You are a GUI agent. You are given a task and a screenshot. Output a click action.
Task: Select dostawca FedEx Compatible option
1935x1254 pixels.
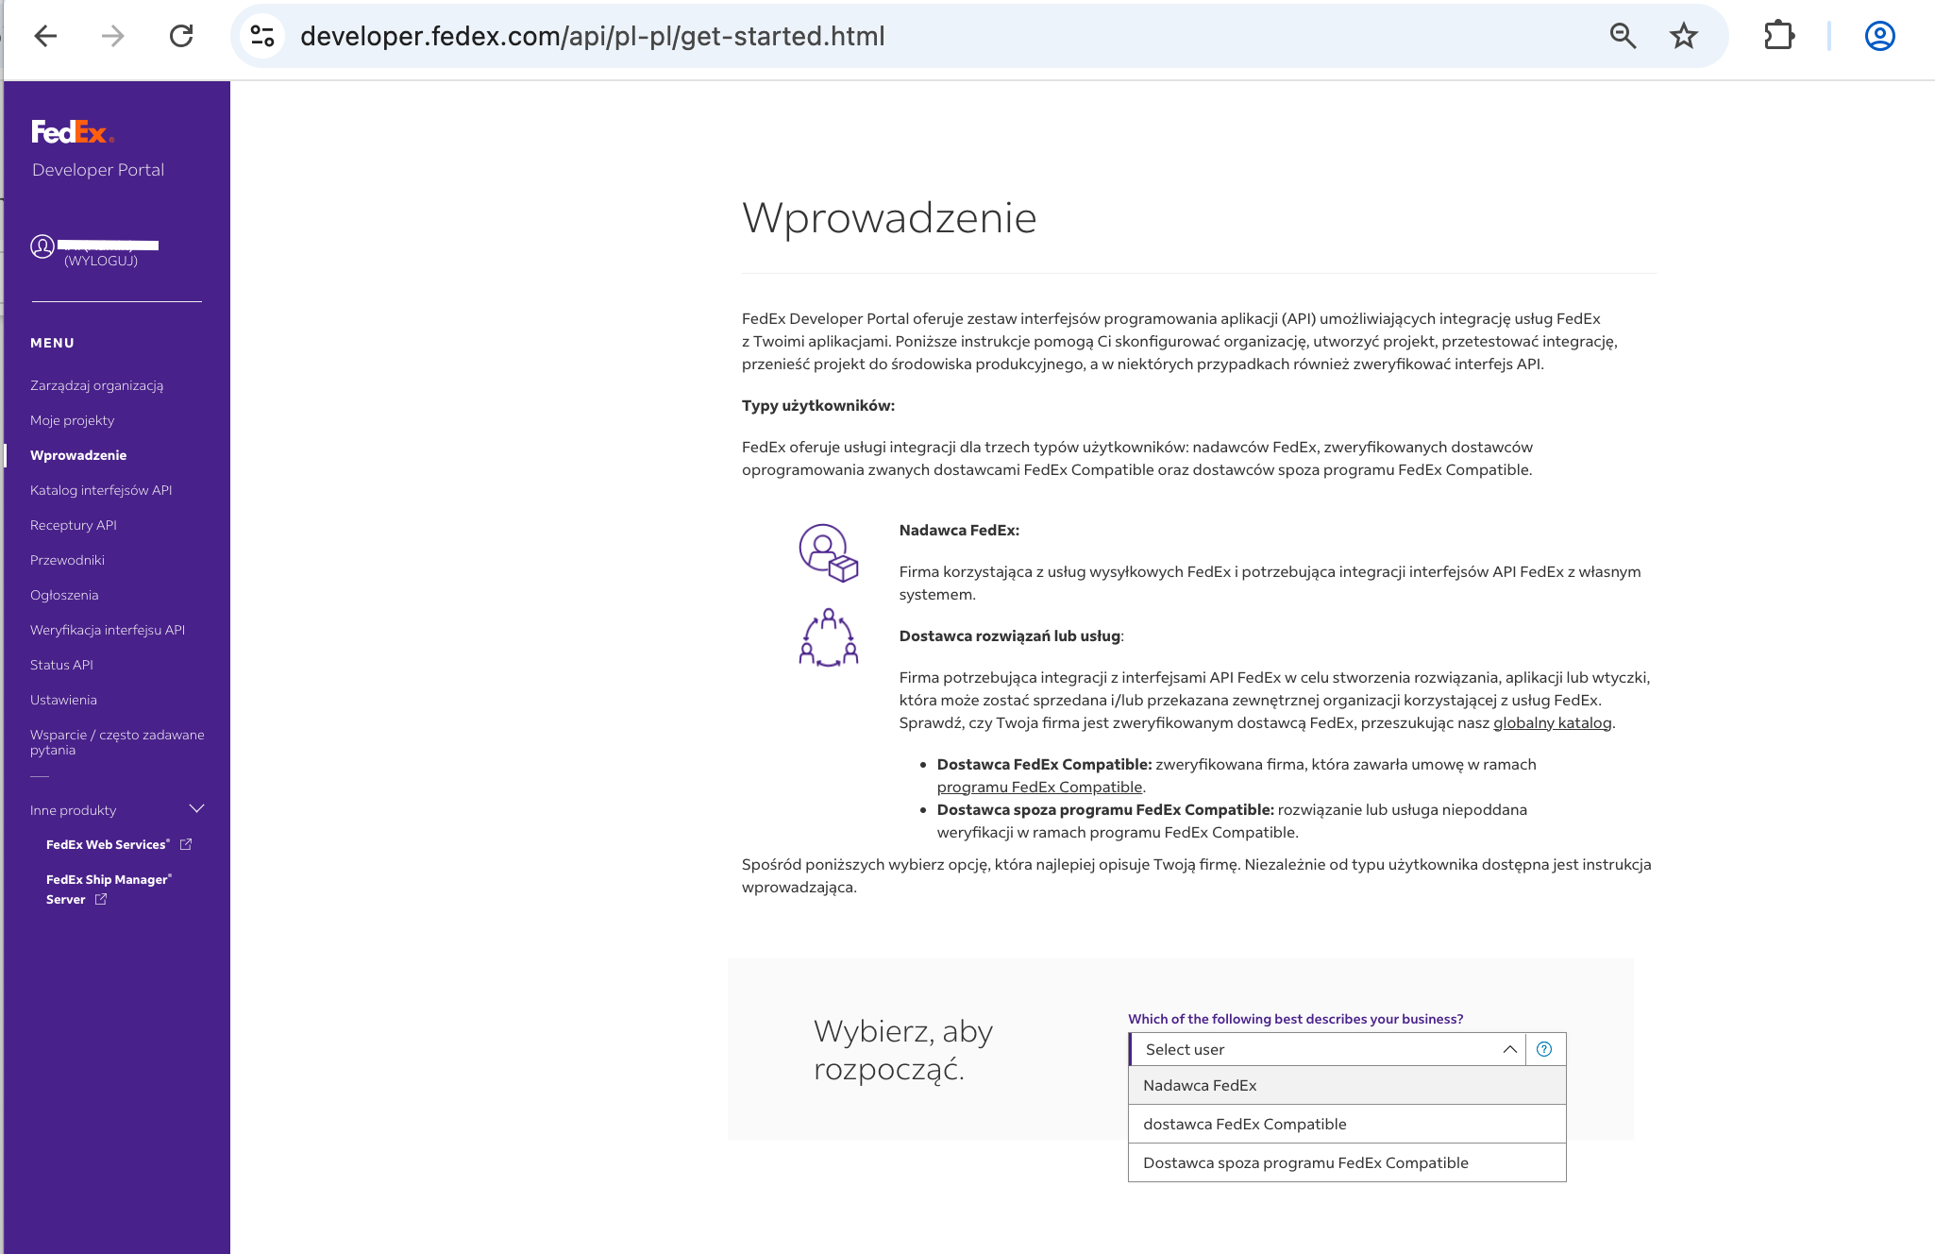[1244, 1125]
